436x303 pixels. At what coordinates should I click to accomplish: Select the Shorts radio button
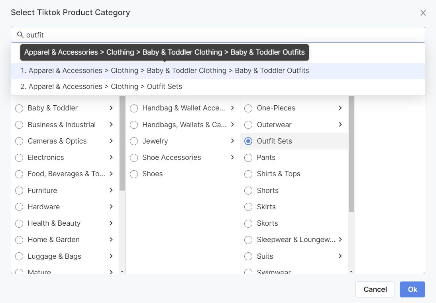(248, 191)
